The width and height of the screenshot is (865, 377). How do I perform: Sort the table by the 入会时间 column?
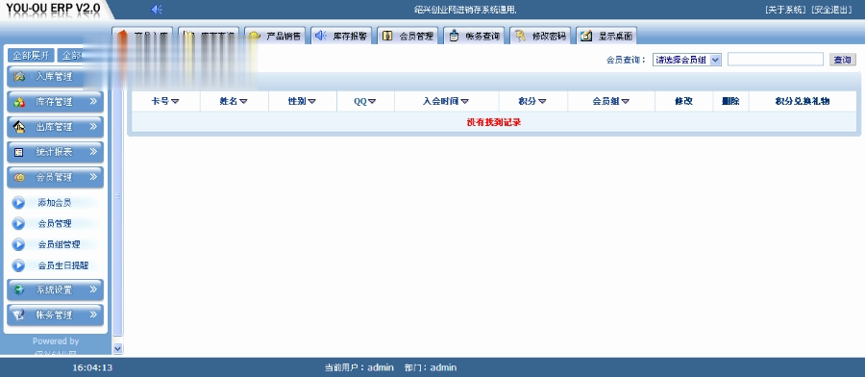[446, 102]
